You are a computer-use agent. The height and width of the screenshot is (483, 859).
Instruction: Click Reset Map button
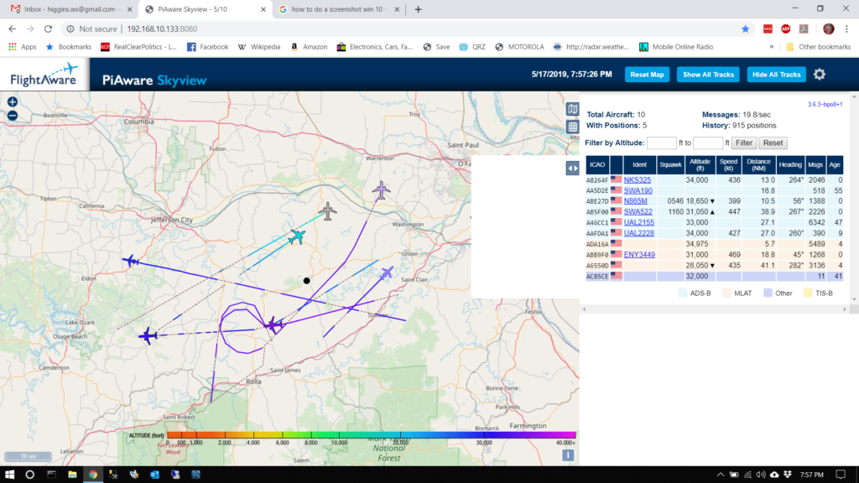[x=647, y=75]
